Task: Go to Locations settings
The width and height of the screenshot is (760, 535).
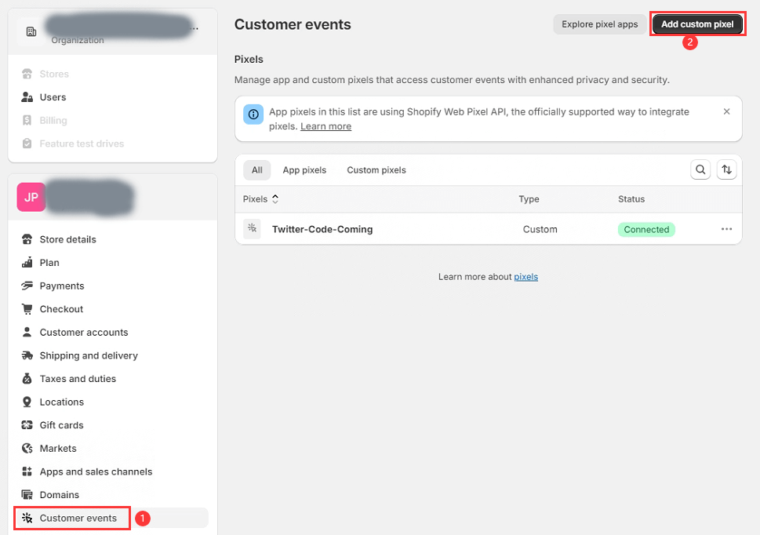Action: tap(61, 402)
